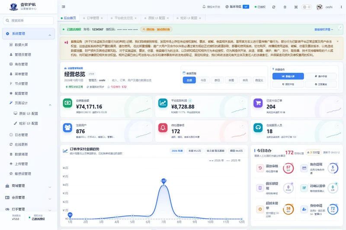
Task: Open the three-dot more menu at top right
Action: point(341,7)
